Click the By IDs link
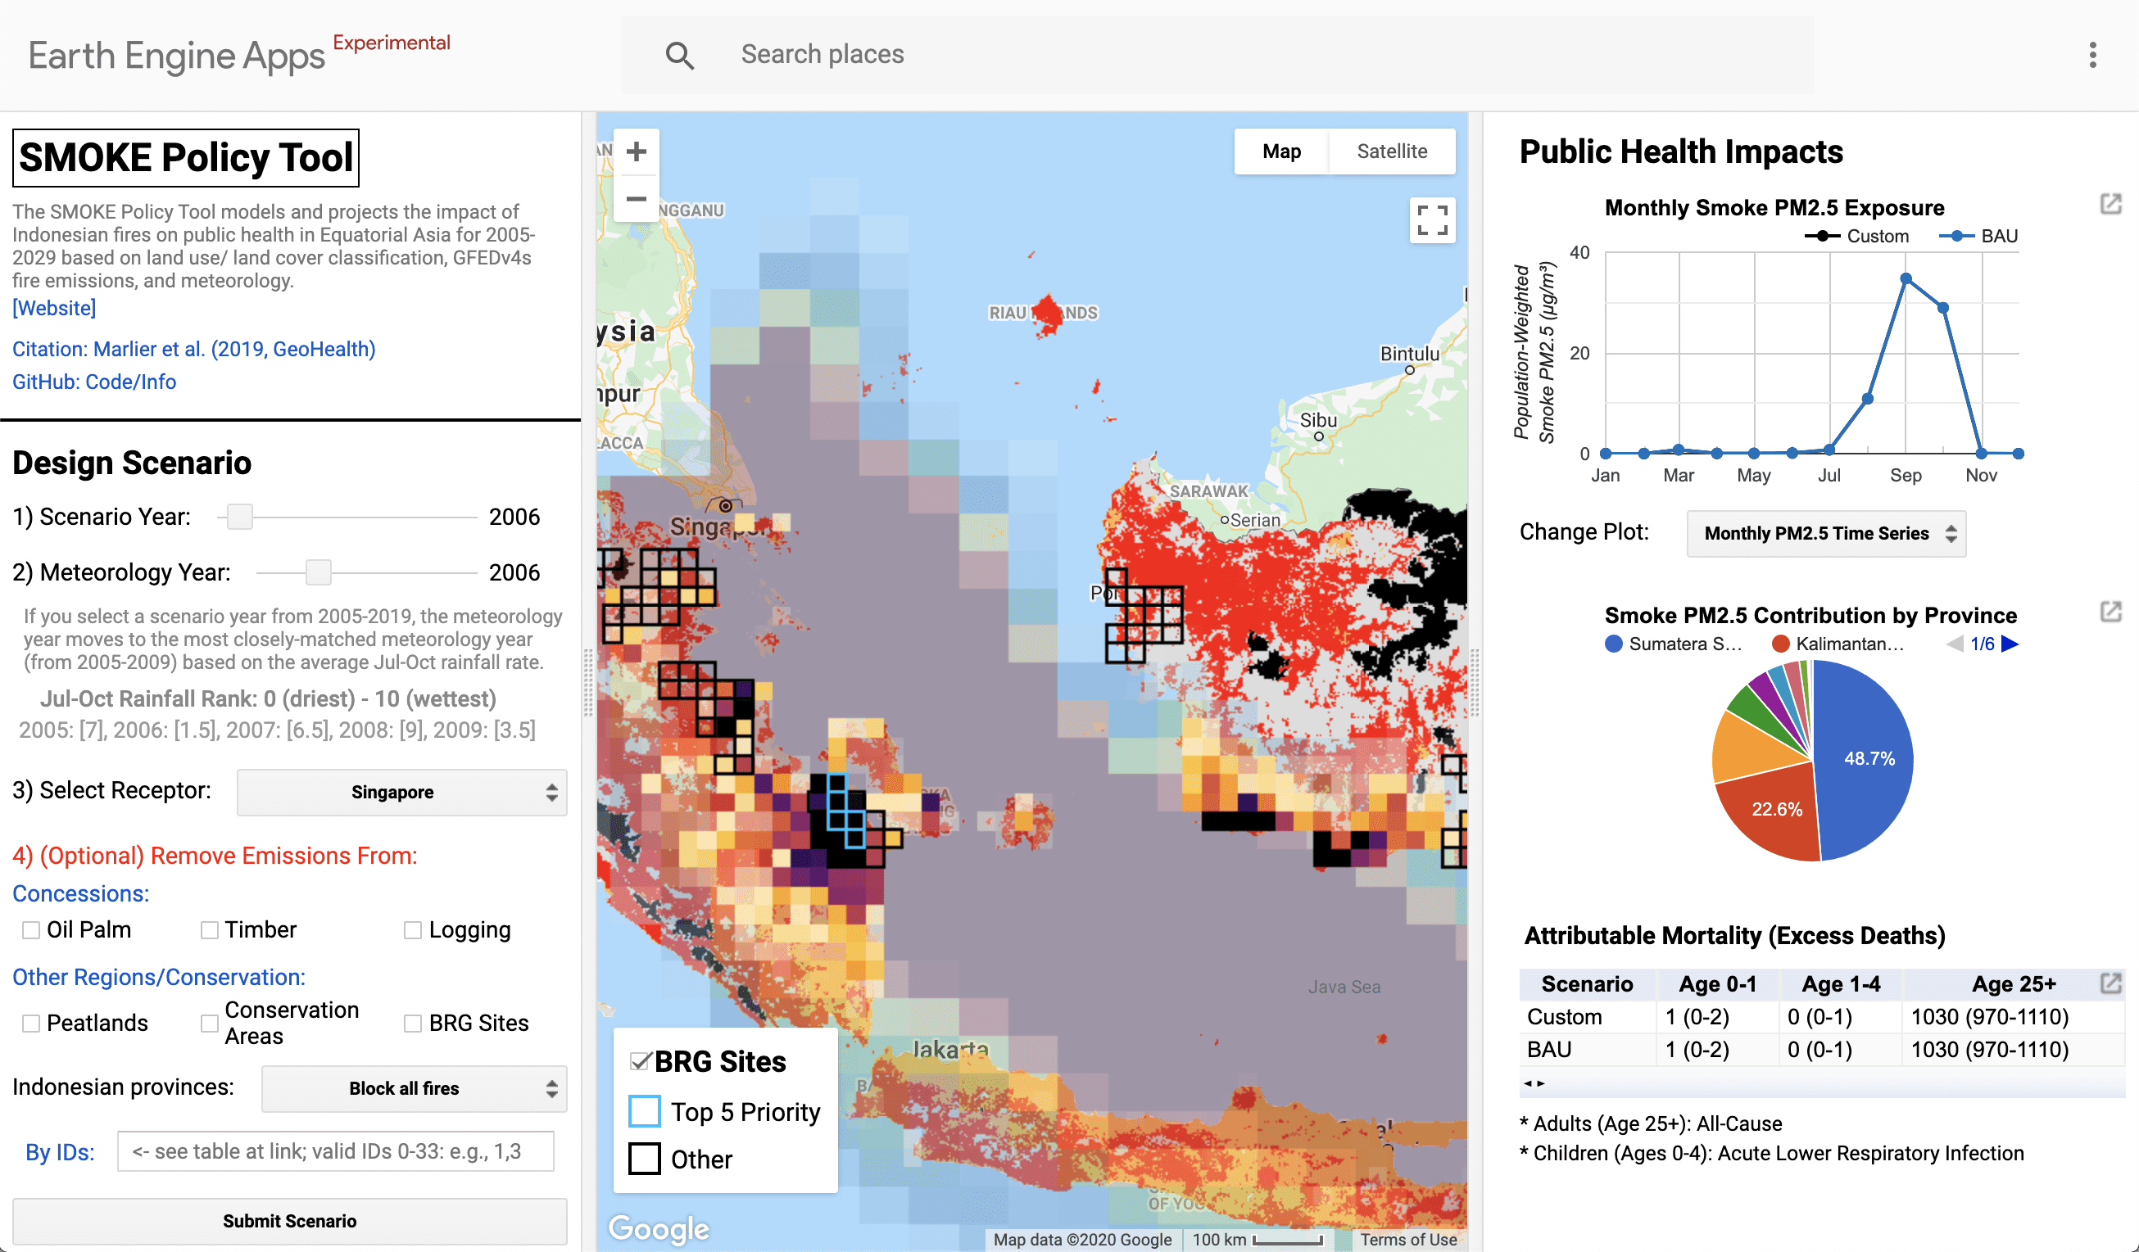Image resolution: width=2139 pixels, height=1252 pixels. 60,1152
